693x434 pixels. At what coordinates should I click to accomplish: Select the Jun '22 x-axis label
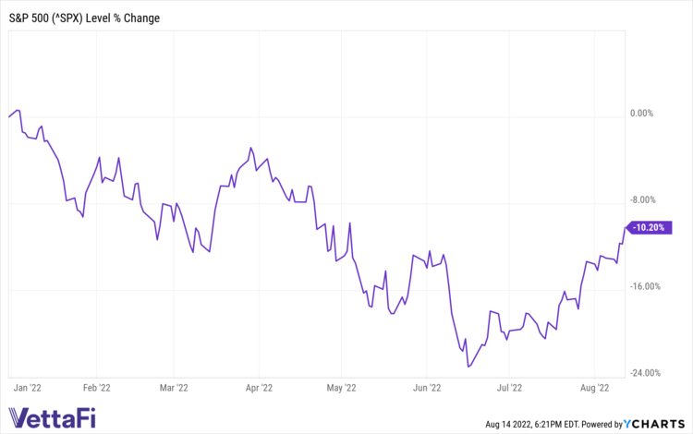point(426,389)
